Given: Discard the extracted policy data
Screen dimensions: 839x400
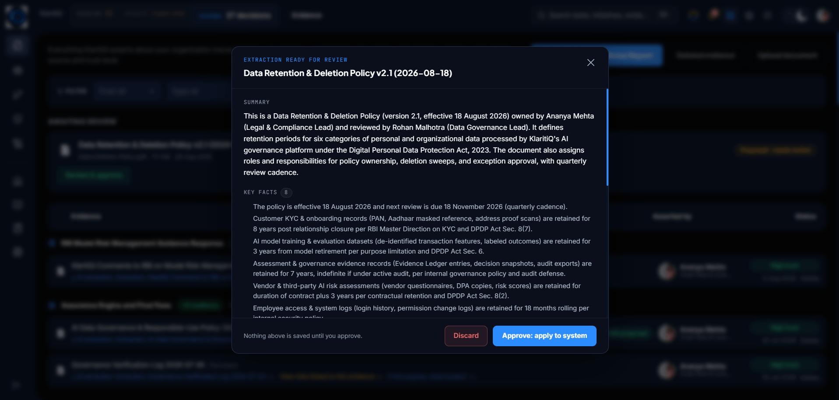Looking at the screenshot, I should coord(466,336).
